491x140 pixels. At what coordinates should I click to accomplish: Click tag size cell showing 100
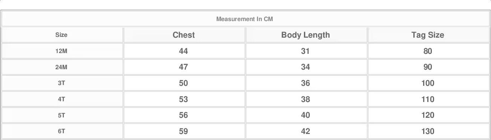[x=428, y=83]
